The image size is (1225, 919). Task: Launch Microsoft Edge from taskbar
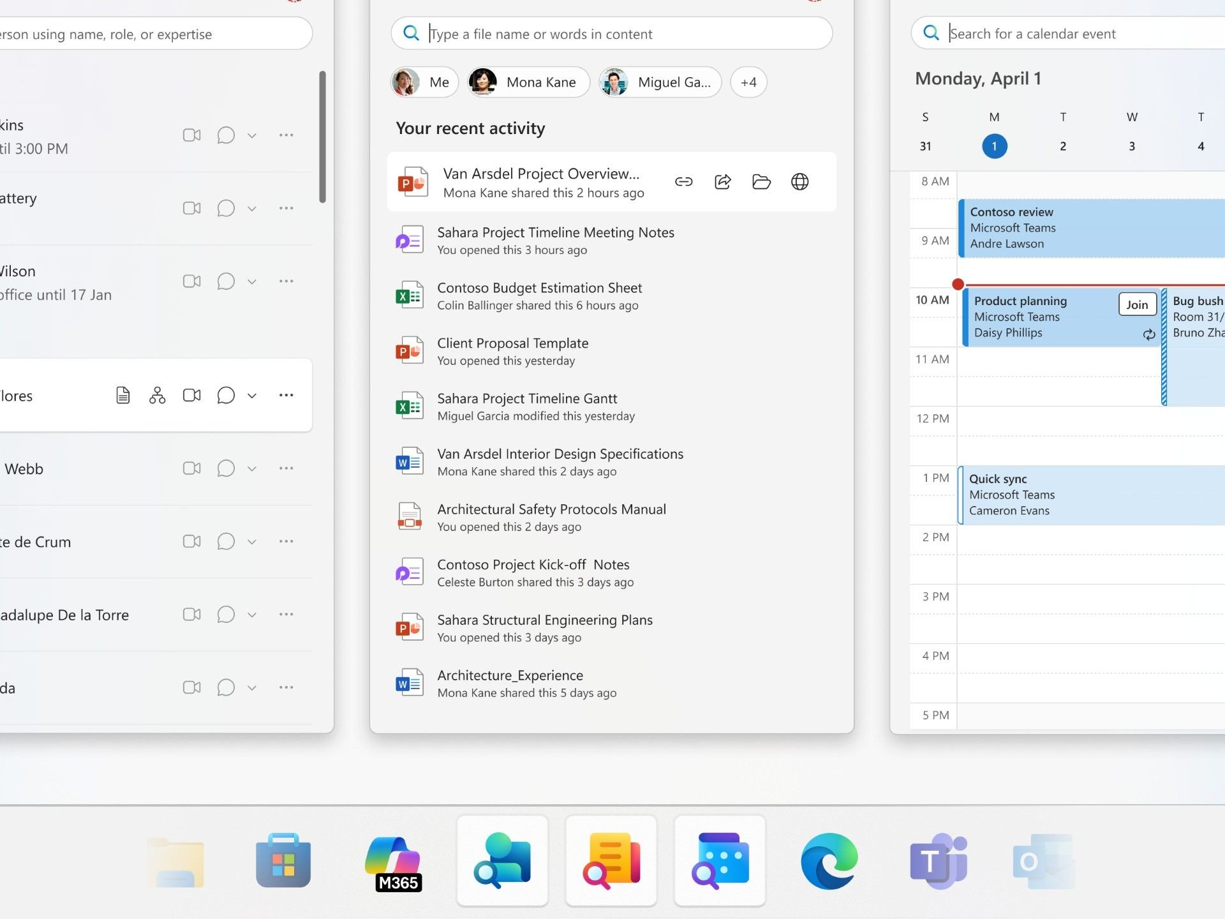pos(829,861)
